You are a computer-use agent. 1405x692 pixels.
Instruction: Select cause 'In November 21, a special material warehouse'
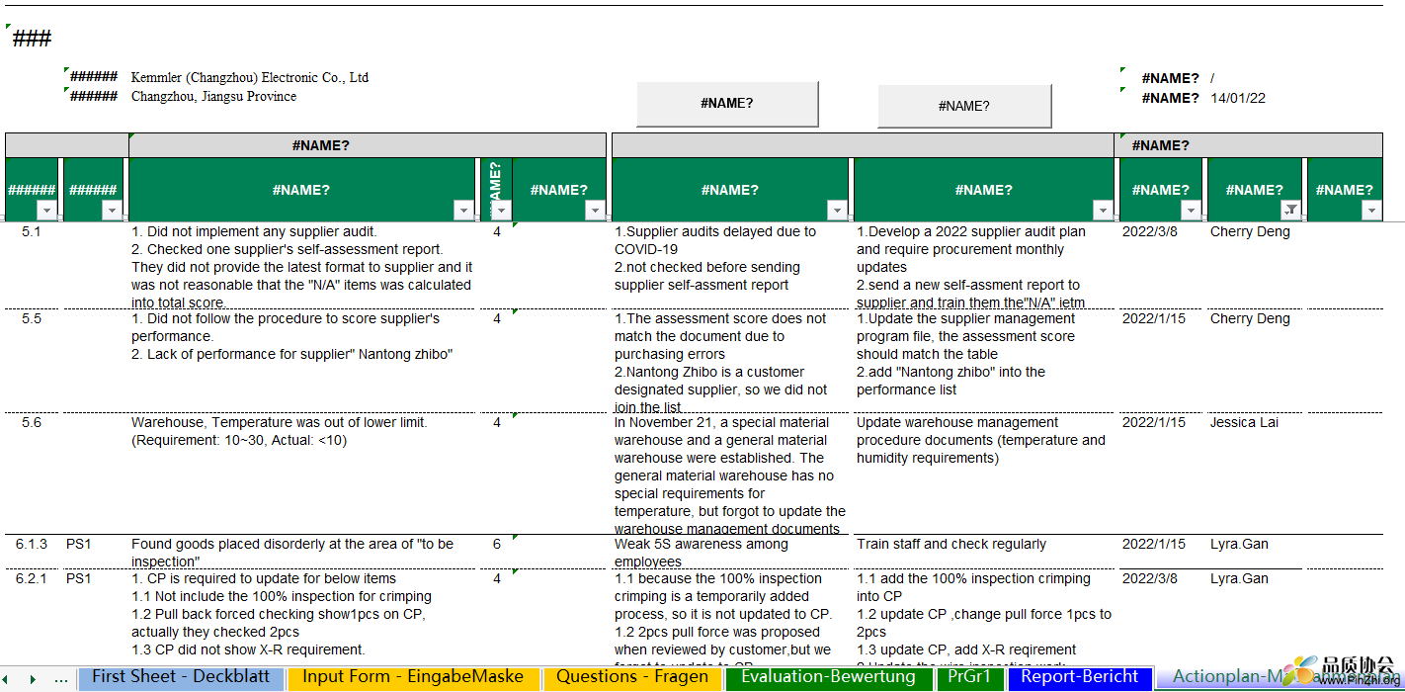click(x=730, y=475)
